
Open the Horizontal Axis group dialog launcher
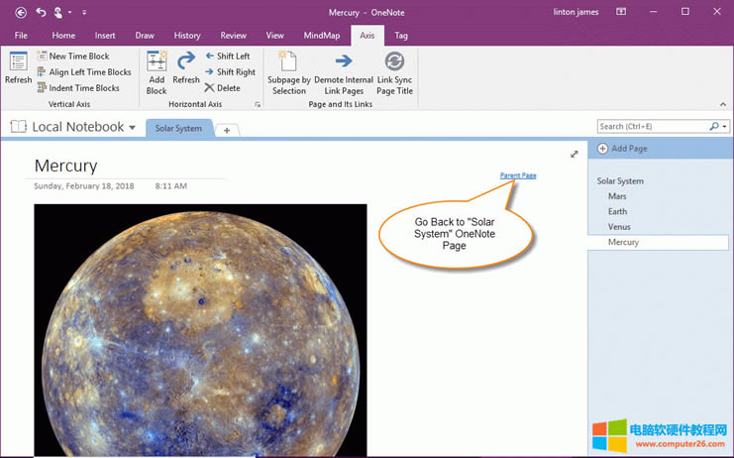259,104
